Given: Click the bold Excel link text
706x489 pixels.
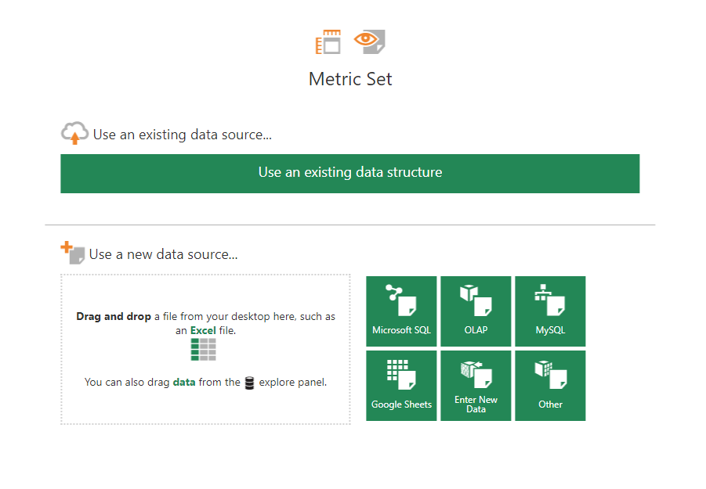Looking at the screenshot, I should [x=203, y=330].
